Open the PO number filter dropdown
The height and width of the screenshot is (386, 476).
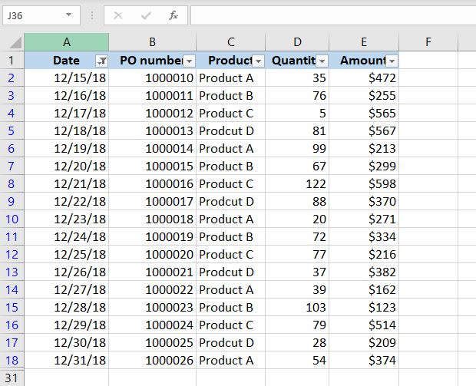189,61
